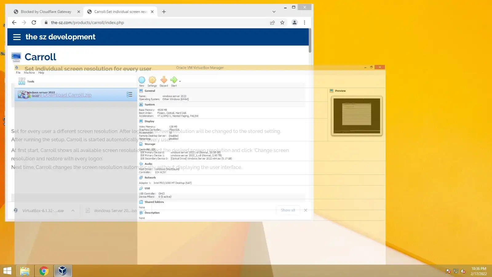Image resolution: width=492 pixels, height=277 pixels.
Task: Click the VM preview thumbnail
Action: coord(357,116)
